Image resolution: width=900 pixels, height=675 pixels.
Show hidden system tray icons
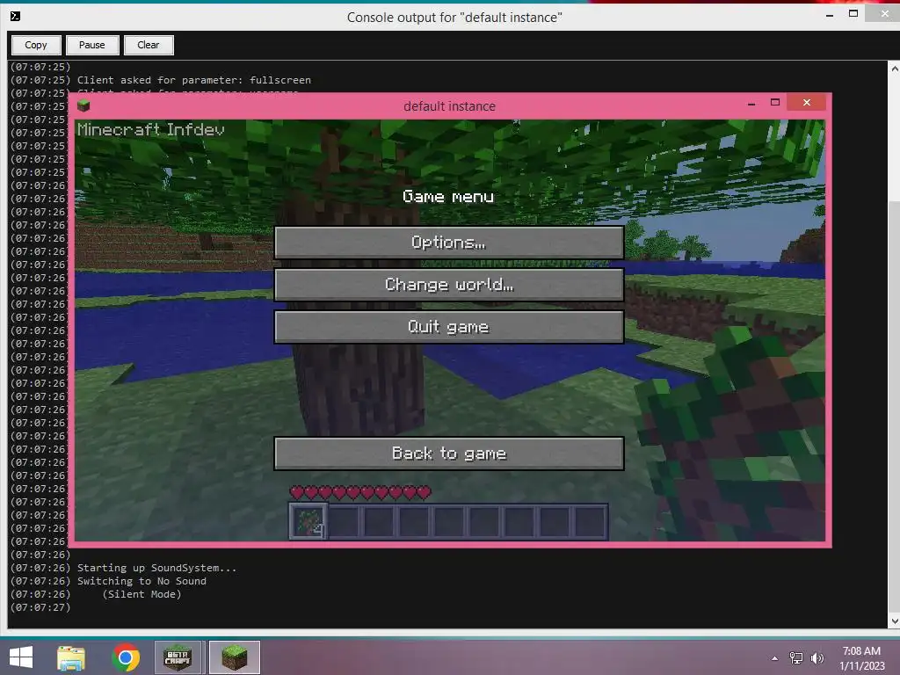[775, 658]
